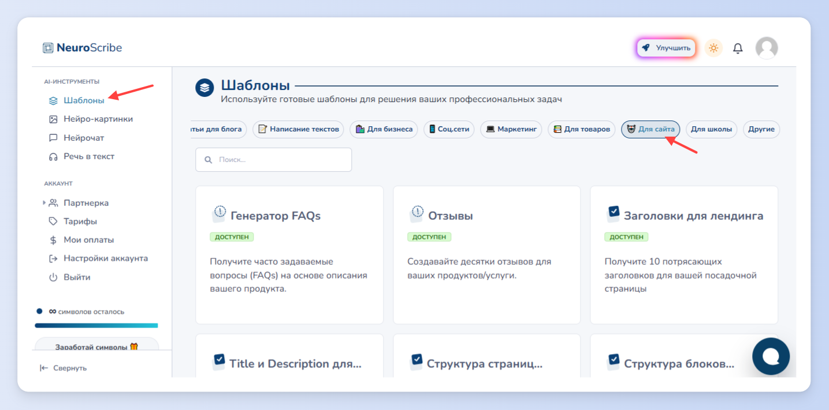Click the Шаблоны page header icon
The width and height of the screenshot is (829, 410).
tap(205, 88)
